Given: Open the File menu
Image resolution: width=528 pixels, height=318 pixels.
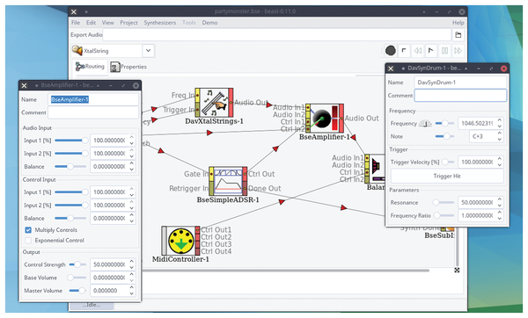Looking at the screenshot, I should (x=76, y=23).
